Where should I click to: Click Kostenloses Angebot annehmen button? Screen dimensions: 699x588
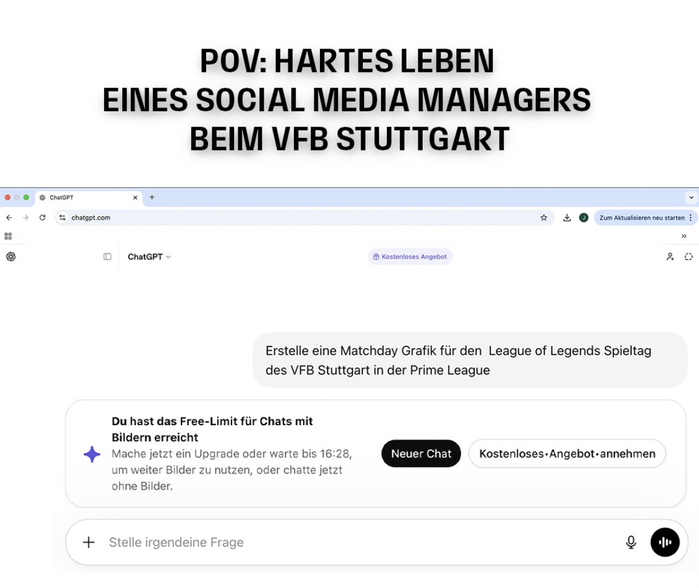point(567,454)
